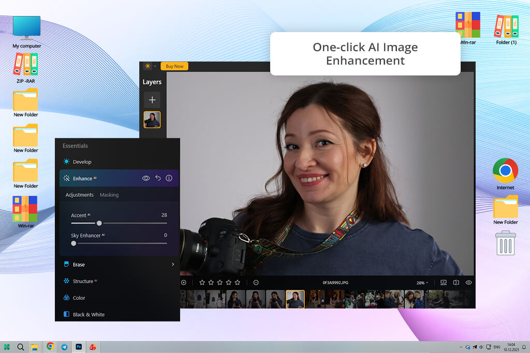This screenshot has width=530, height=353.
Task: Click the Sky Enhancer value 0
Action: 166,235
